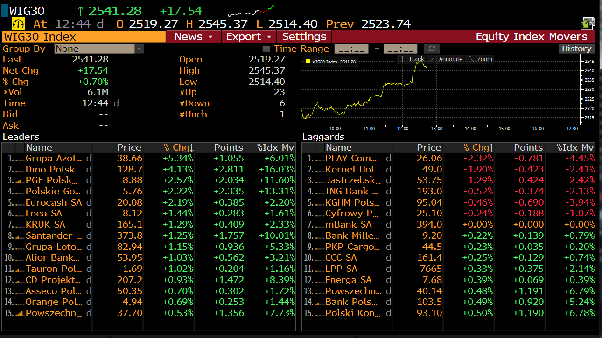The image size is (602, 338).
Task: Activate the chart Annotate tool
Action: [446, 59]
